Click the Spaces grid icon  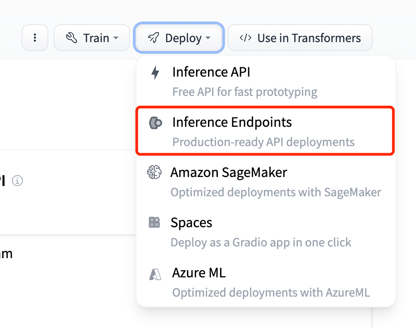[154, 222]
